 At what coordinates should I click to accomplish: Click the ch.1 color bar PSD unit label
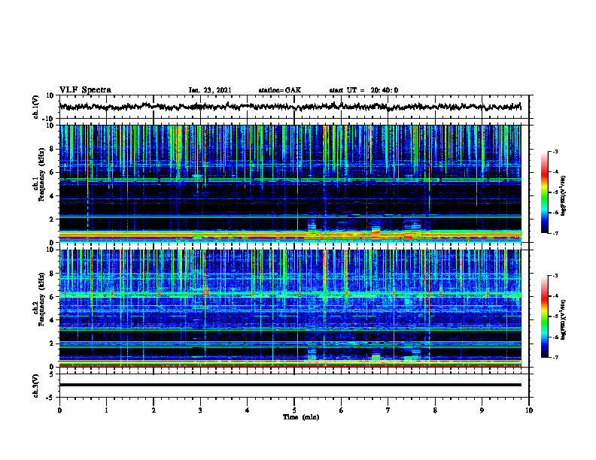tap(564, 196)
